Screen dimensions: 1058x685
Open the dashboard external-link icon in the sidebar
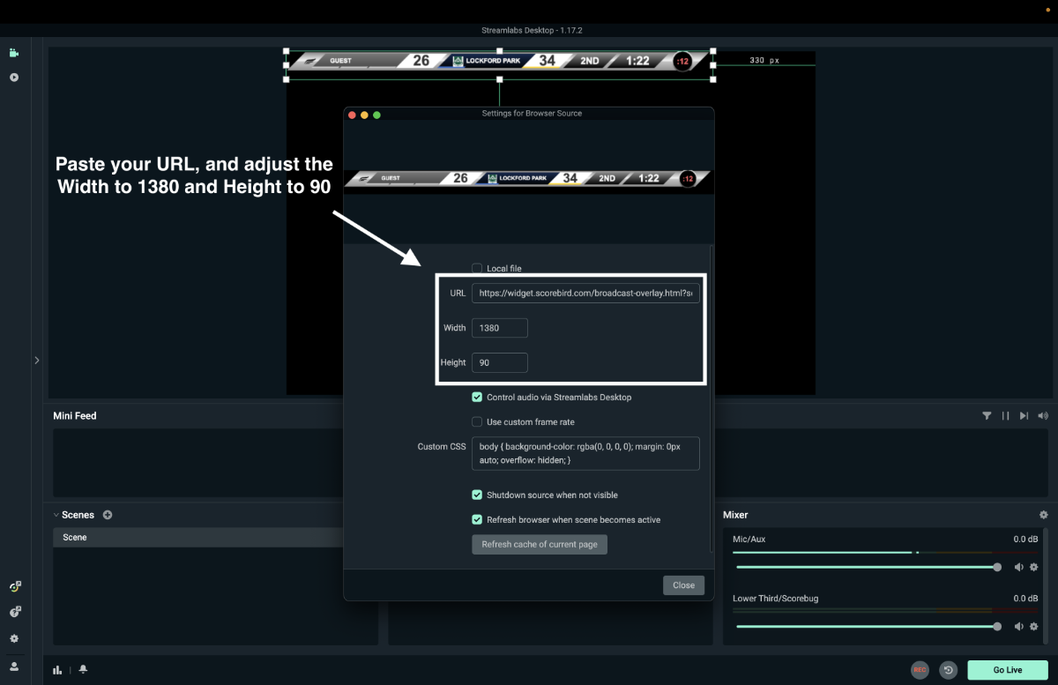coord(14,586)
